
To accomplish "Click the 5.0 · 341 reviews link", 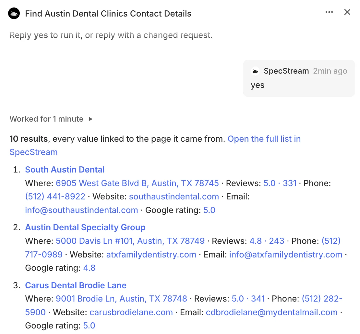I will coord(248,299).
